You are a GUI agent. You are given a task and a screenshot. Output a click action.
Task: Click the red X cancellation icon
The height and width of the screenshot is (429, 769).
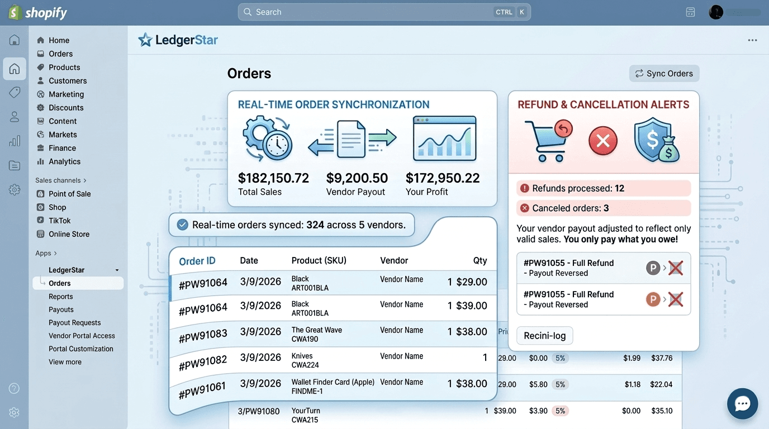[603, 141]
